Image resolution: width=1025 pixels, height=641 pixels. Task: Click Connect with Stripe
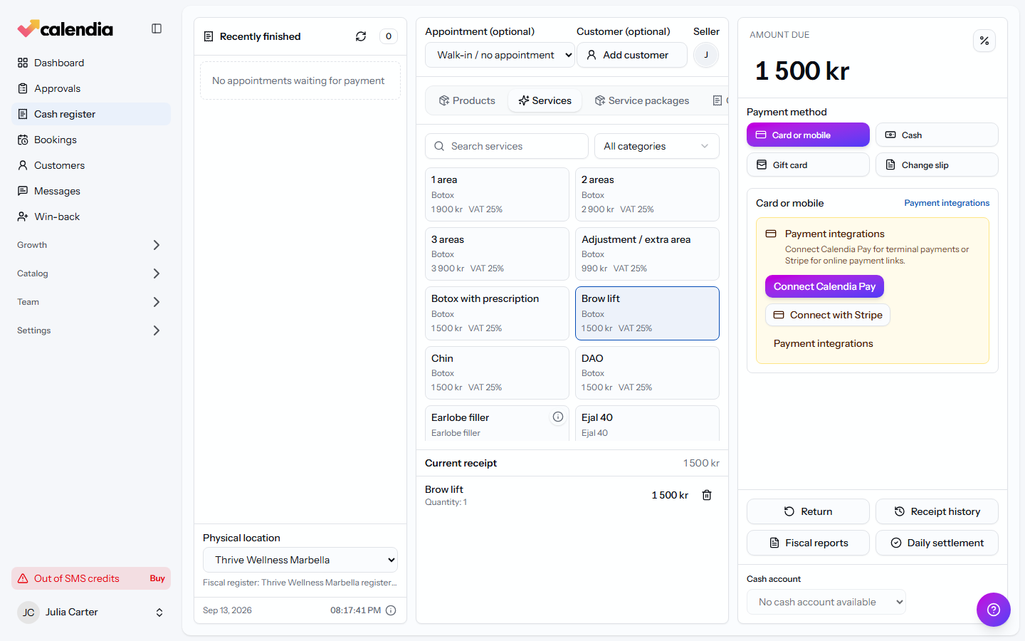(828, 315)
